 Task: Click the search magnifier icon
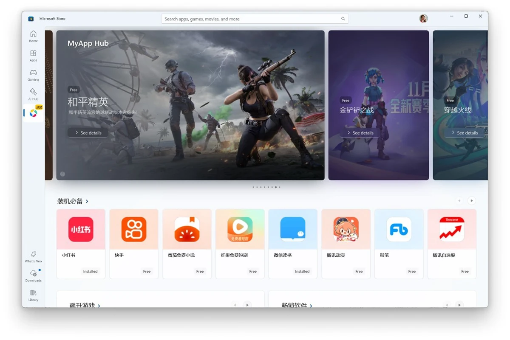tap(343, 19)
